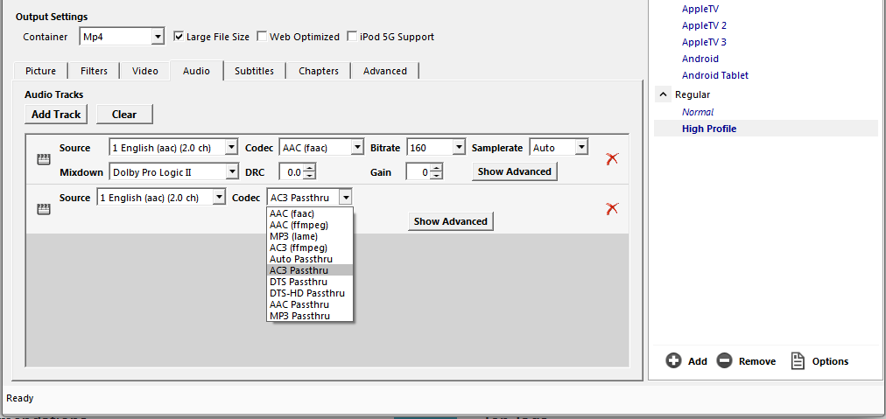The height and width of the screenshot is (419, 886).
Task: Enable the Web Optimized checkbox
Action: click(262, 37)
